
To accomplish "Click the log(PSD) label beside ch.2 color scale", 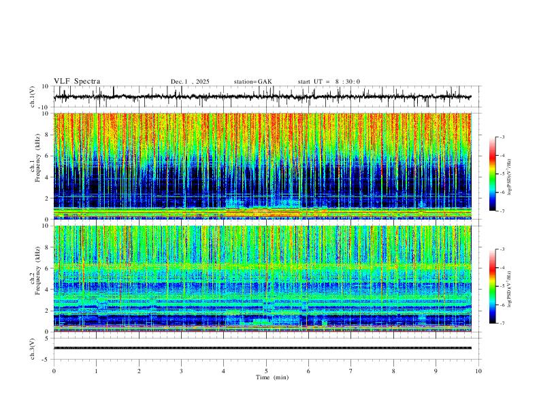I will (510, 289).
